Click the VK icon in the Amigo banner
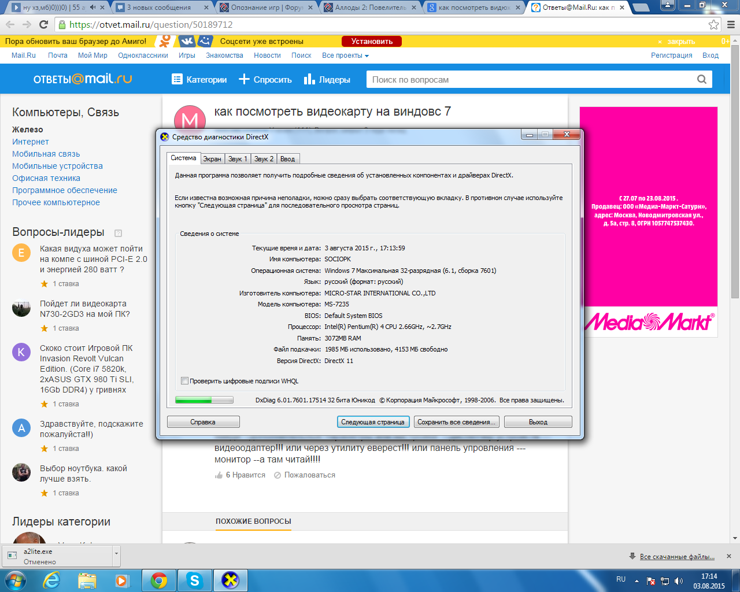Image resolution: width=740 pixels, height=592 pixels. point(186,41)
